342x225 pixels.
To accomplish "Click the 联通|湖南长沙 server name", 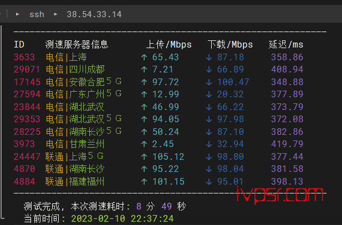I will pos(75,169).
